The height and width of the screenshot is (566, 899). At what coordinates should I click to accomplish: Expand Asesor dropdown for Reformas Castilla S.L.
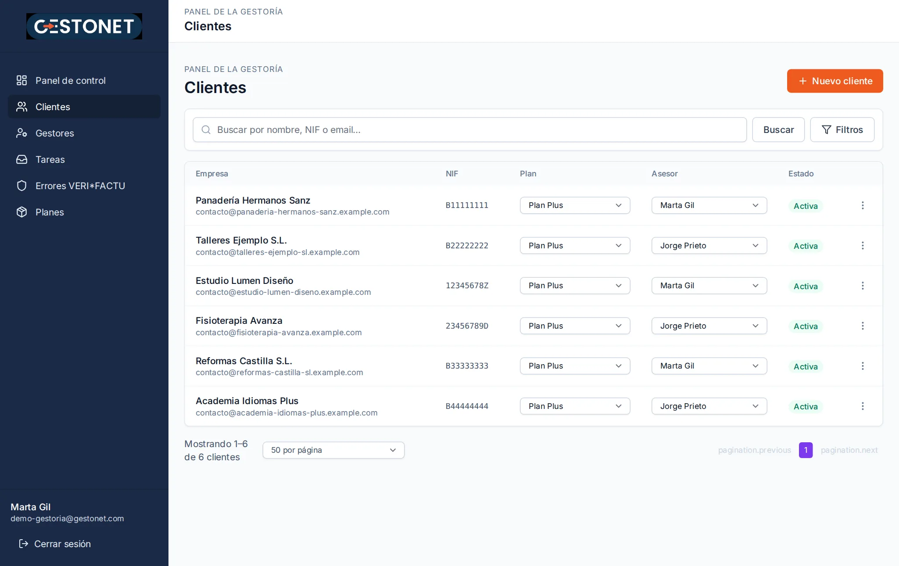pos(709,366)
